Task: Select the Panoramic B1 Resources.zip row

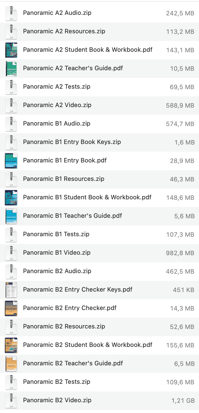Action: [99, 179]
